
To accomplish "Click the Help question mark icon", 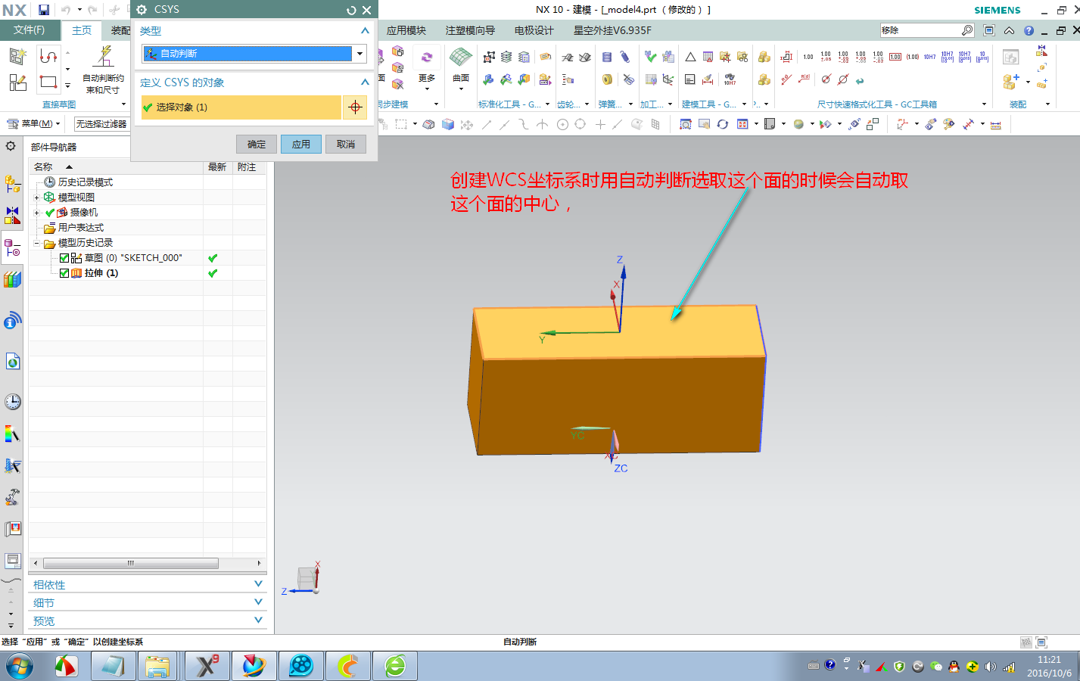I will (1029, 30).
